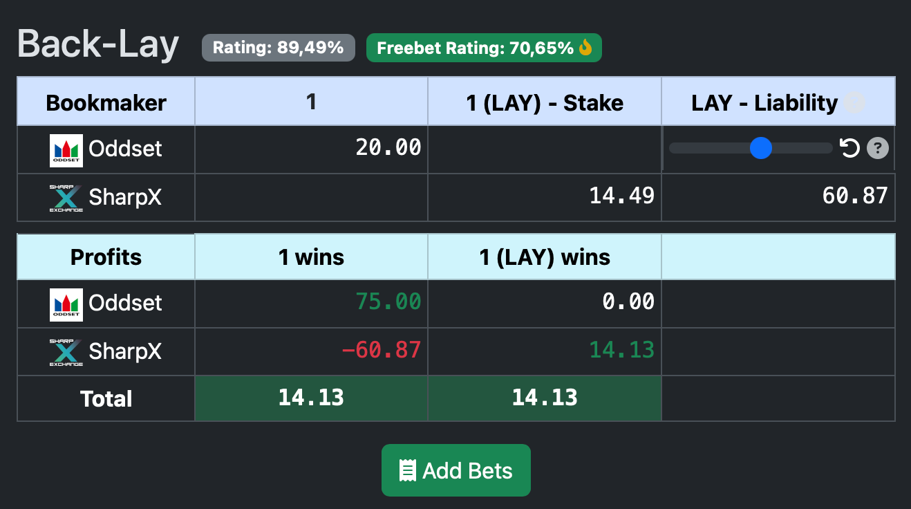Viewport: 911px width, 509px height.
Task: Click the info icon next to LAY - Liability
Action: click(x=855, y=103)
